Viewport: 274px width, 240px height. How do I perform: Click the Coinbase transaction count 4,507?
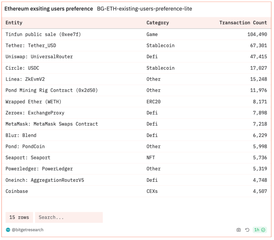click(x=260, y=191)
